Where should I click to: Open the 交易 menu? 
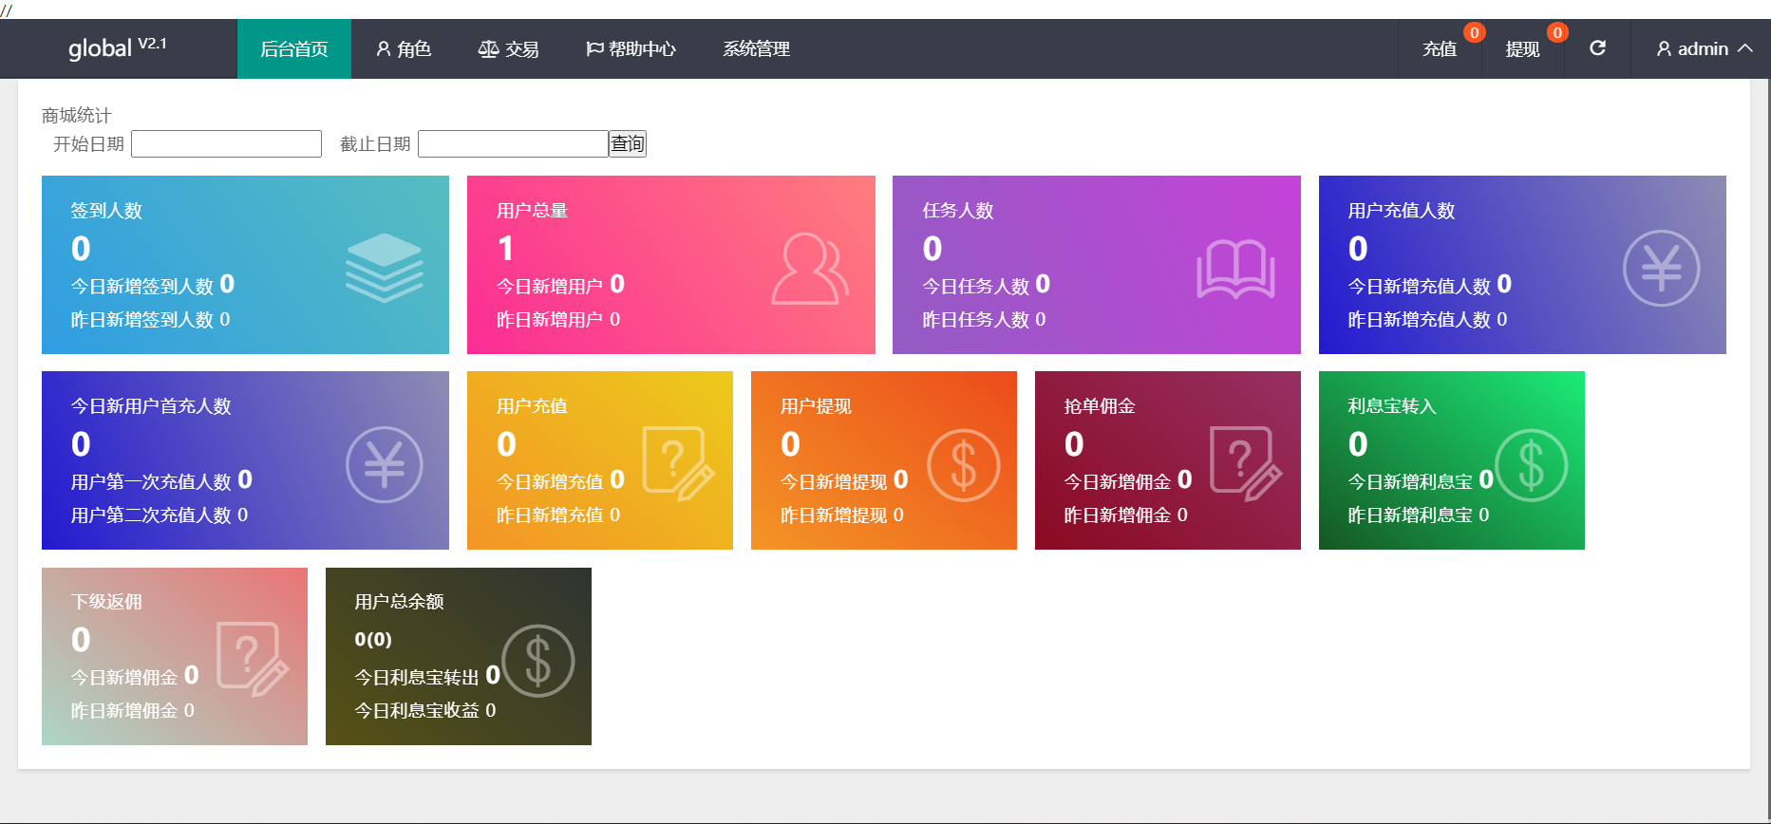pos(508,48)
